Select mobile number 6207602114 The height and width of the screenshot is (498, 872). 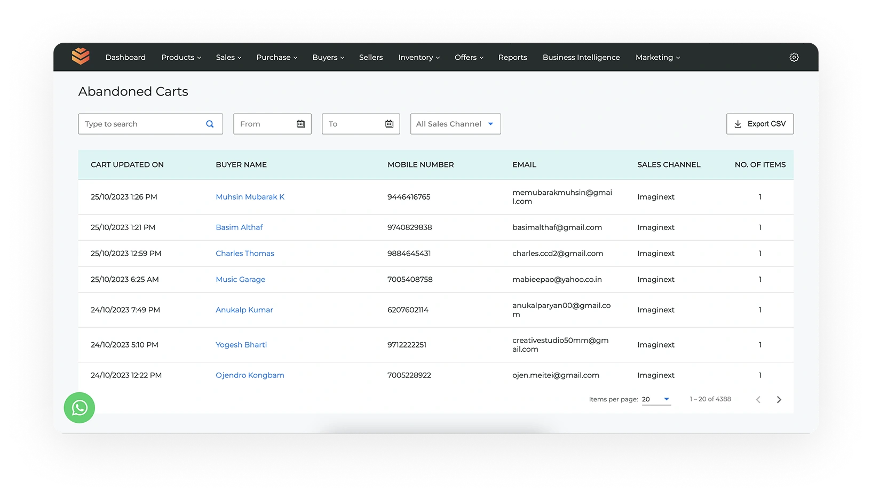coord(408,310)
